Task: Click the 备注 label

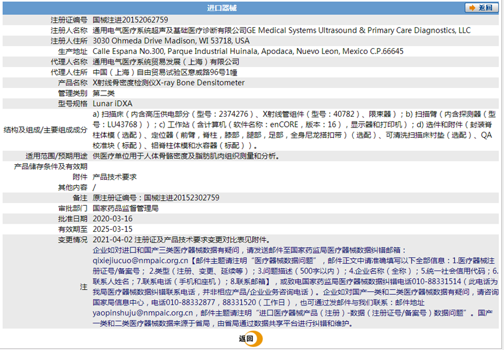Action: coord(80,198)
